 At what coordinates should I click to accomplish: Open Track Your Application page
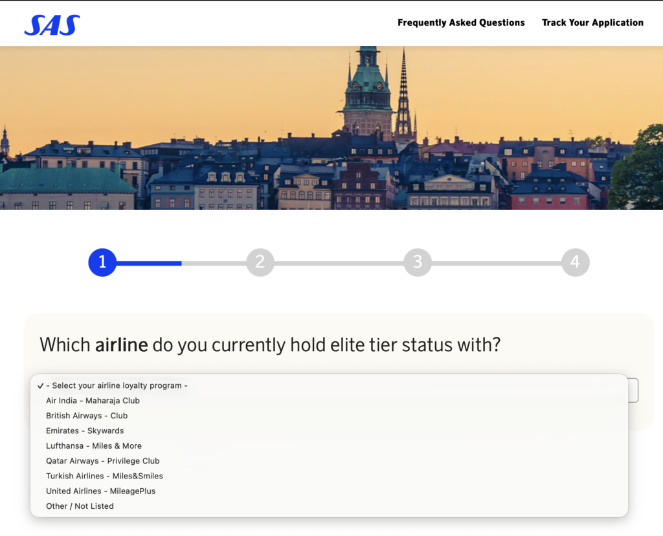click(x=592, y=23)
